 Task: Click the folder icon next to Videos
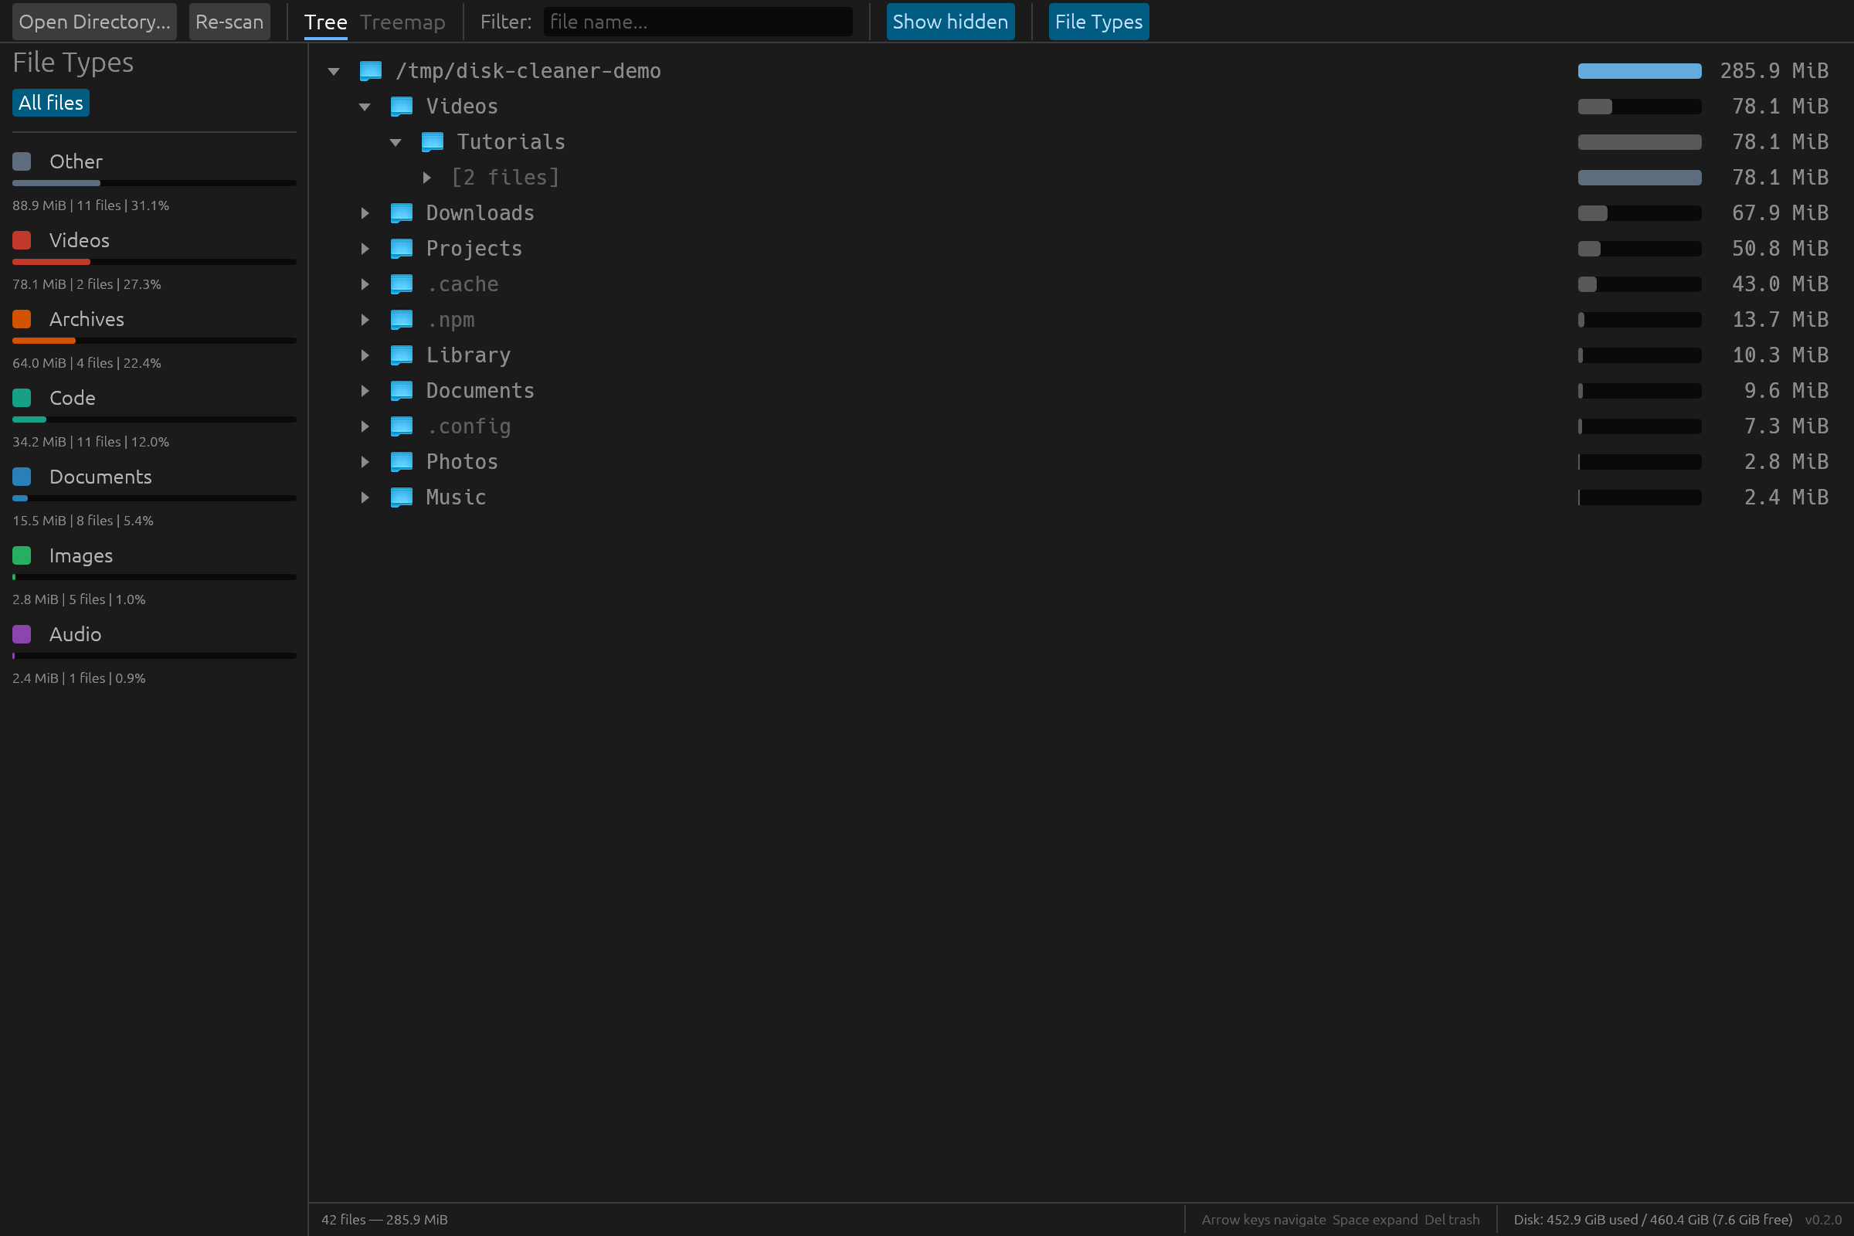[402, 106]
